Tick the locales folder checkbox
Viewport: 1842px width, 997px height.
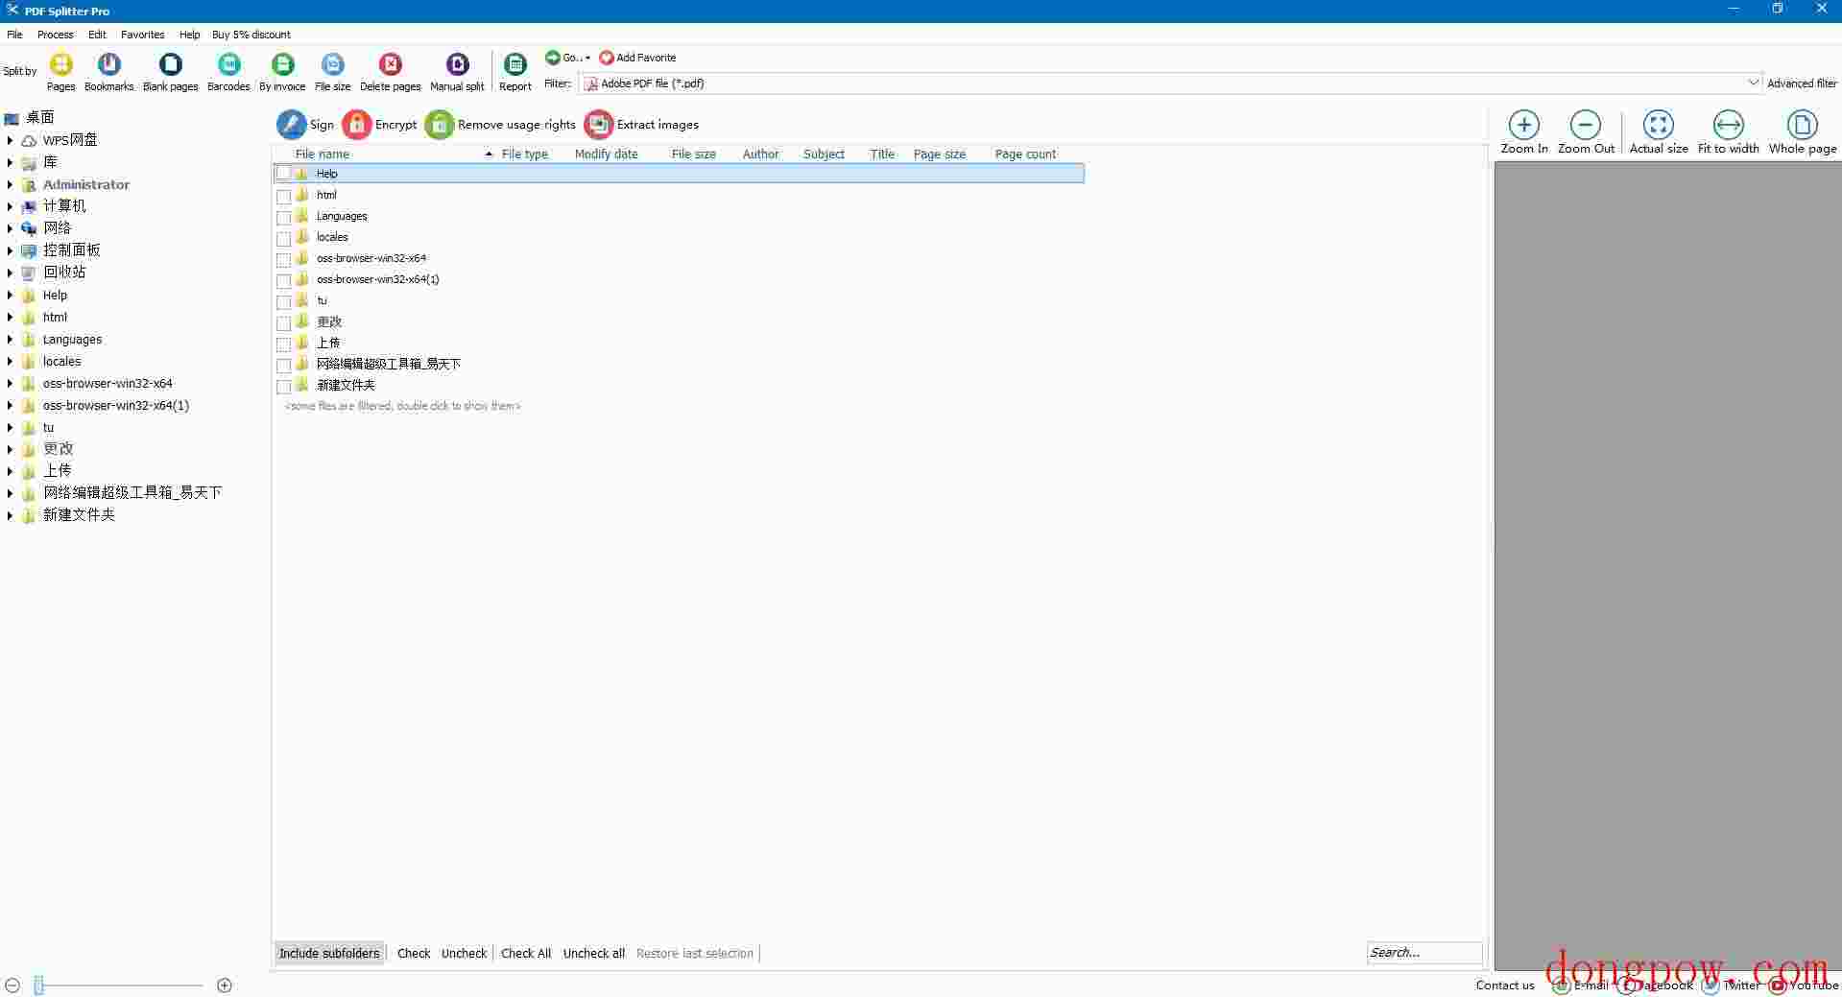tap(283, 238)
